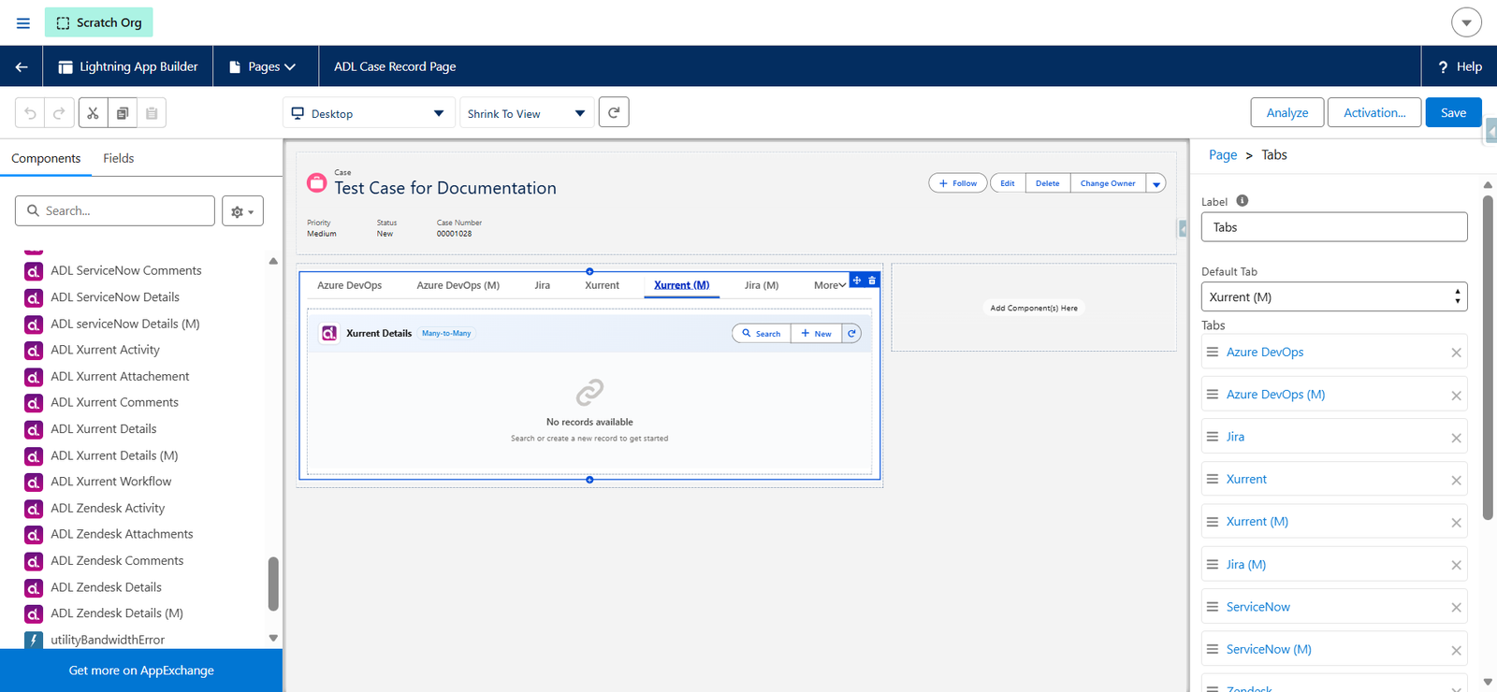The width and height of the screenshot is (1497, 692).
Task: Remove the Xurrent (M) tab
Action: tap(1456, 523)
